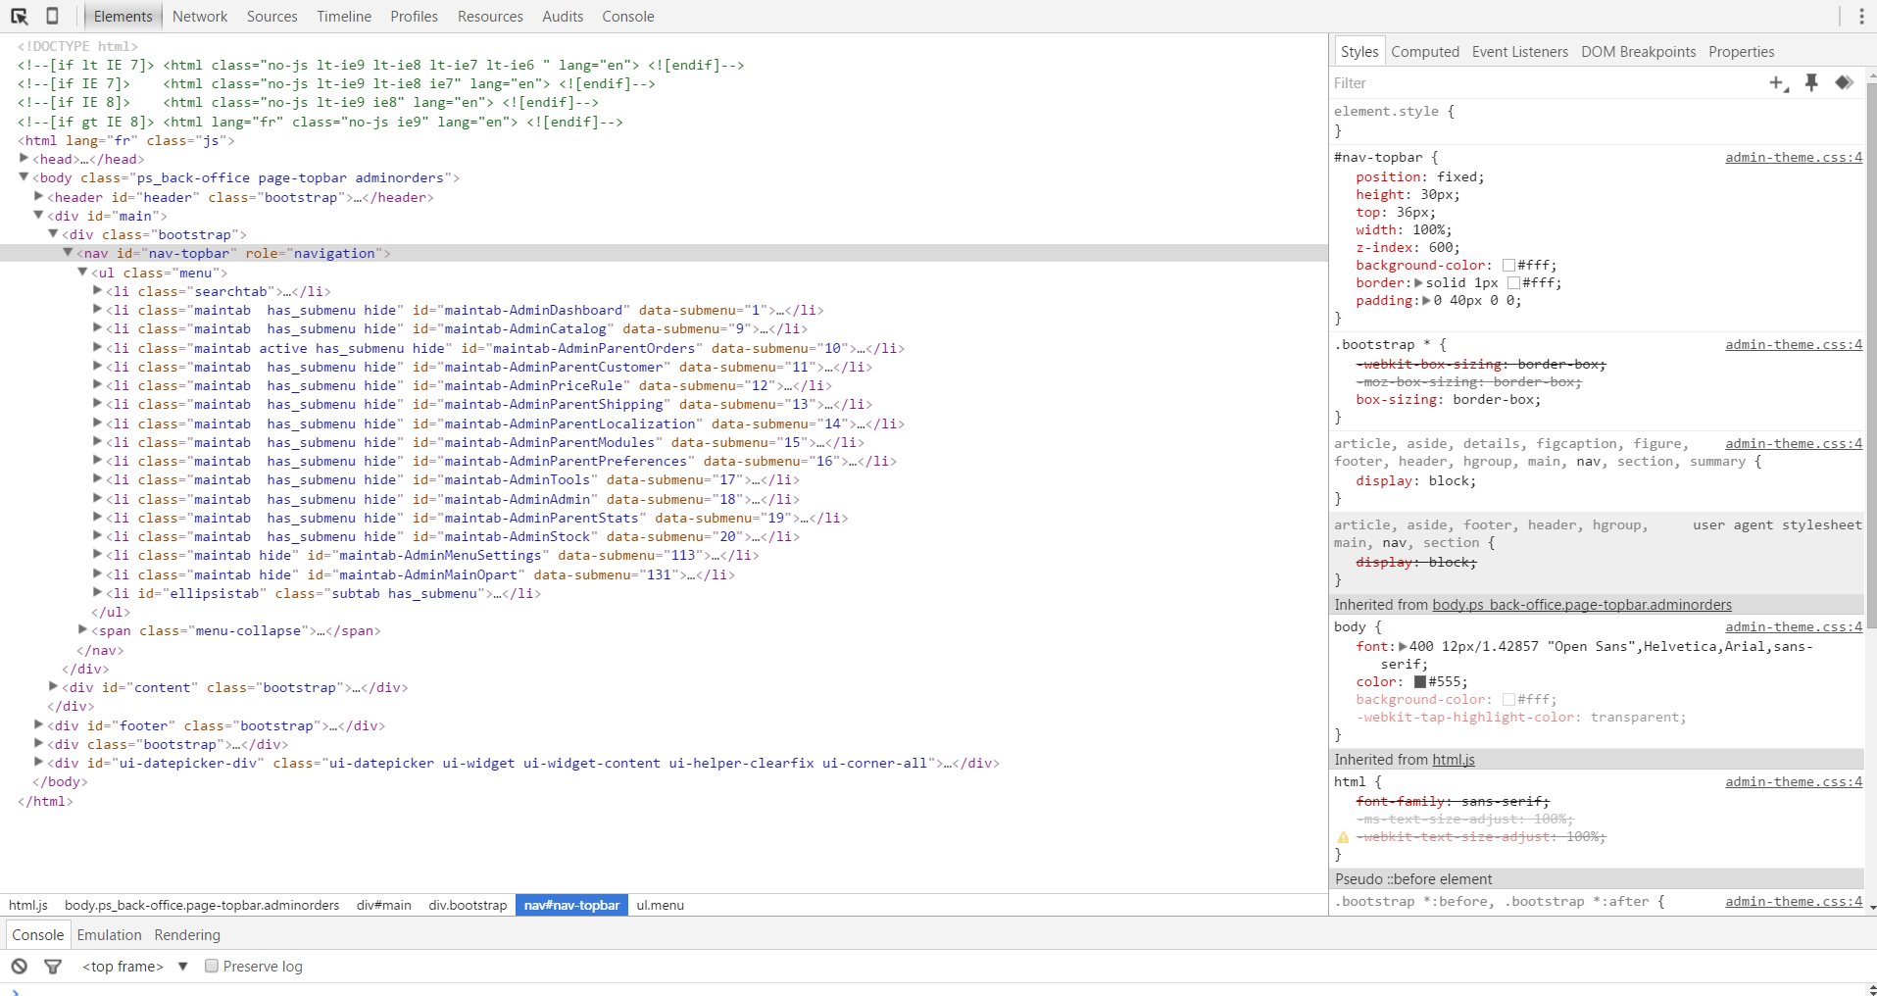The width and height of the screenshot is (1877, 996).
Task: Clear console with the circle-slash icon
Action: [20, 967]
